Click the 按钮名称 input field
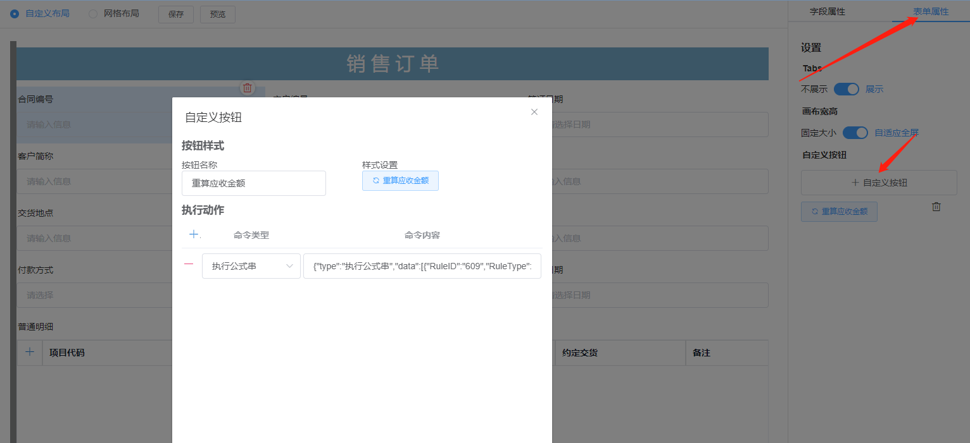 pyautogui.click(x=253, y=183)
